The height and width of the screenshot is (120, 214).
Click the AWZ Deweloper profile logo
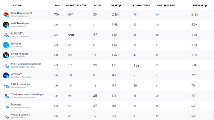[x=6, y=25]
